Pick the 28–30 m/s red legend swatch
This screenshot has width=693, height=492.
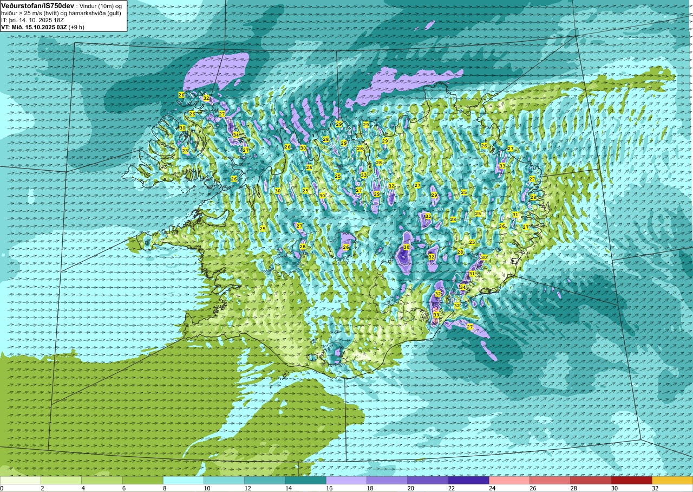coord(591,480)
